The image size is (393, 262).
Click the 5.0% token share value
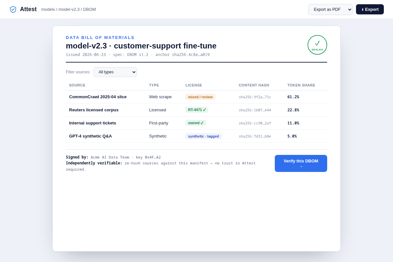pyautogui.click(x=292, y=136)
